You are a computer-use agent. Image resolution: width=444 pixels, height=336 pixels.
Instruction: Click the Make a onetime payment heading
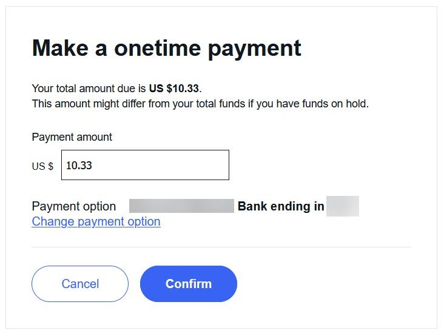166,48
